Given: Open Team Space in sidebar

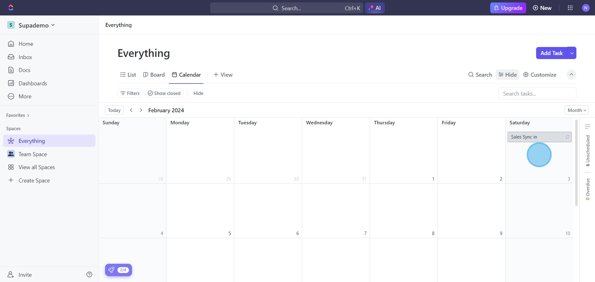Looking at the screenshot, I should pyautogui.click(x=49, y=154).
